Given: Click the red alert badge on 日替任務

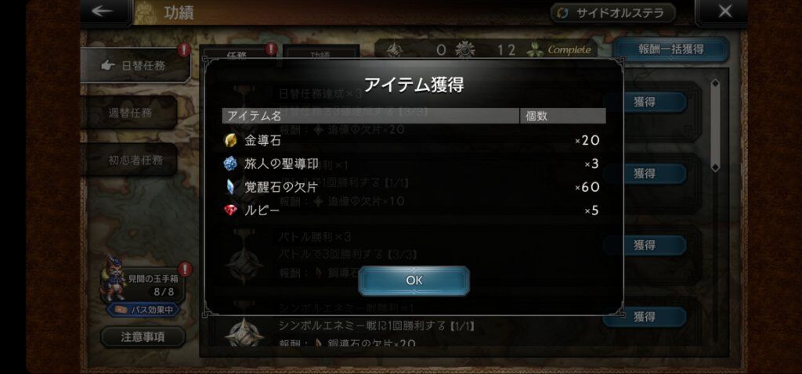Looking at the screenshot, I should (x=185, y=49).
